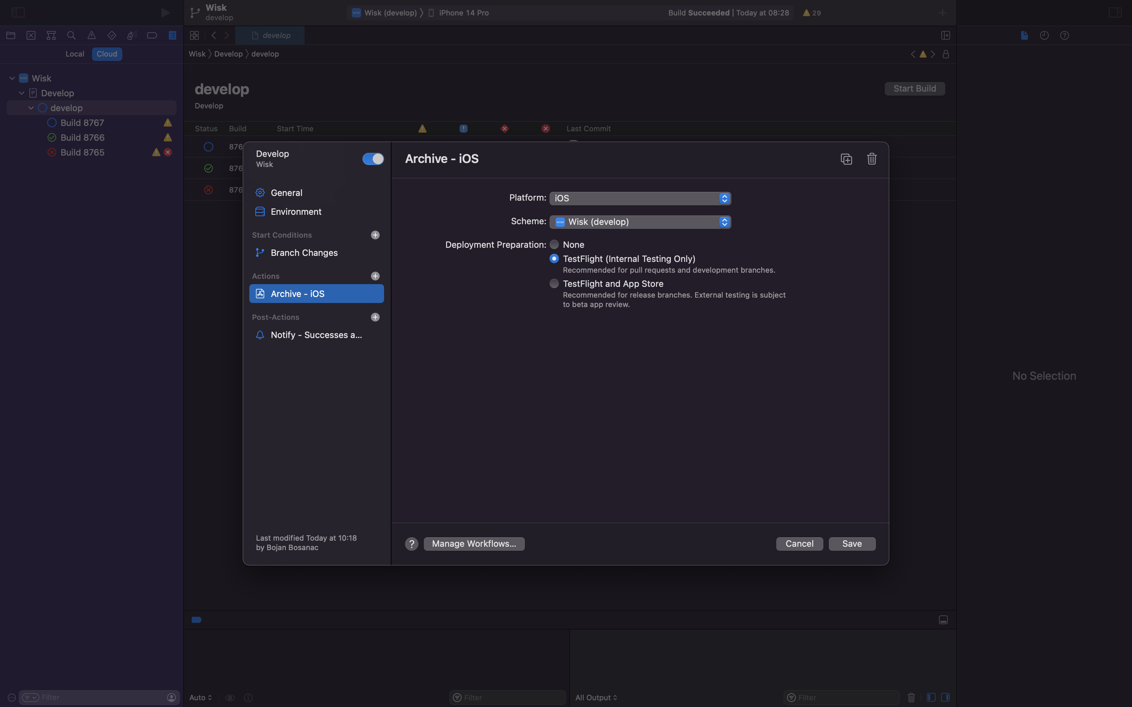Open the Report navigator icon
The height and width of the screenshot is (707, 1132).
(x=172, y=36)
